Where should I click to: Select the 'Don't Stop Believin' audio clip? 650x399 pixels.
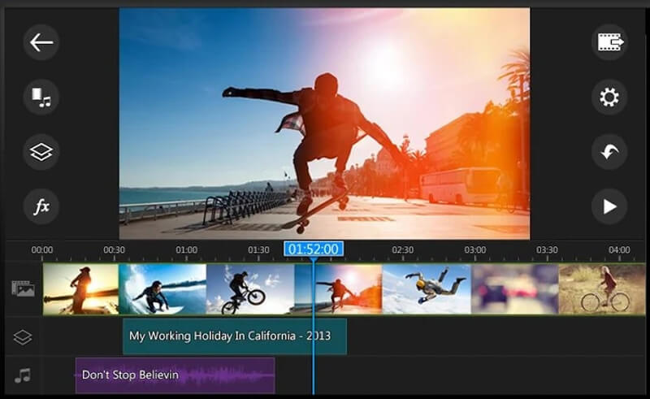[175, 375]
